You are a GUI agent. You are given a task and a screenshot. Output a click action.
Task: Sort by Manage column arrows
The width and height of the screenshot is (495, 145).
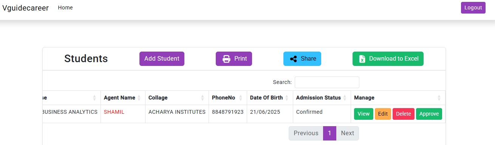click(439, 98)
